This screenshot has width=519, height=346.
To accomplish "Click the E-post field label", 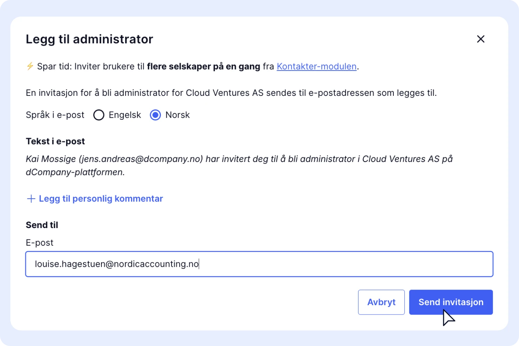I will (x=39, y=243).
